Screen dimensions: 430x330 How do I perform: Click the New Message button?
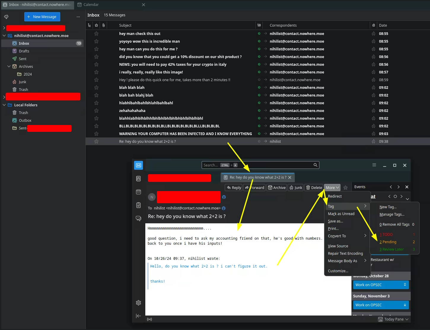[42, 17]
